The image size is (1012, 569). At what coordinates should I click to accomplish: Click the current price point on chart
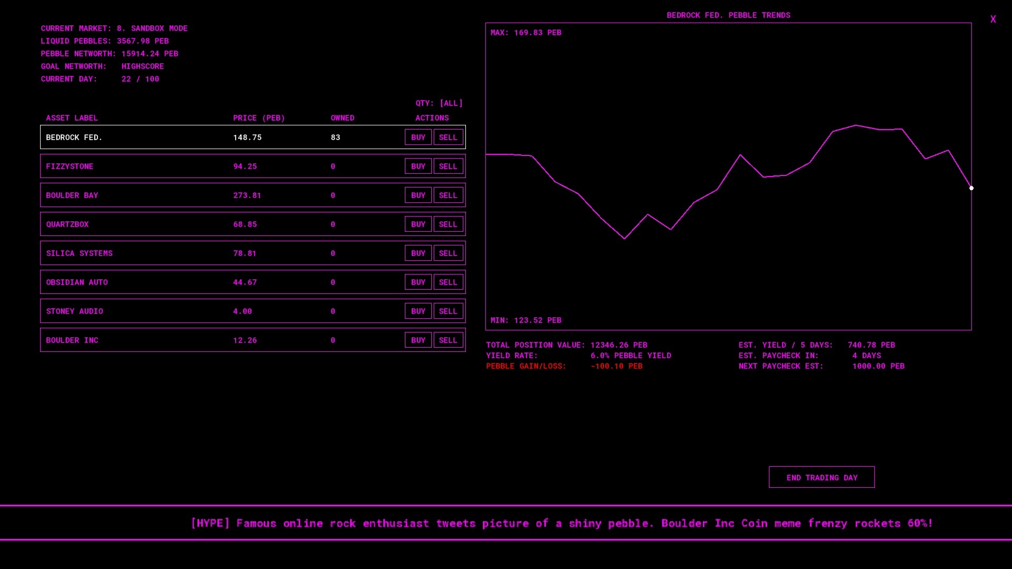click(x=971, y=188)
